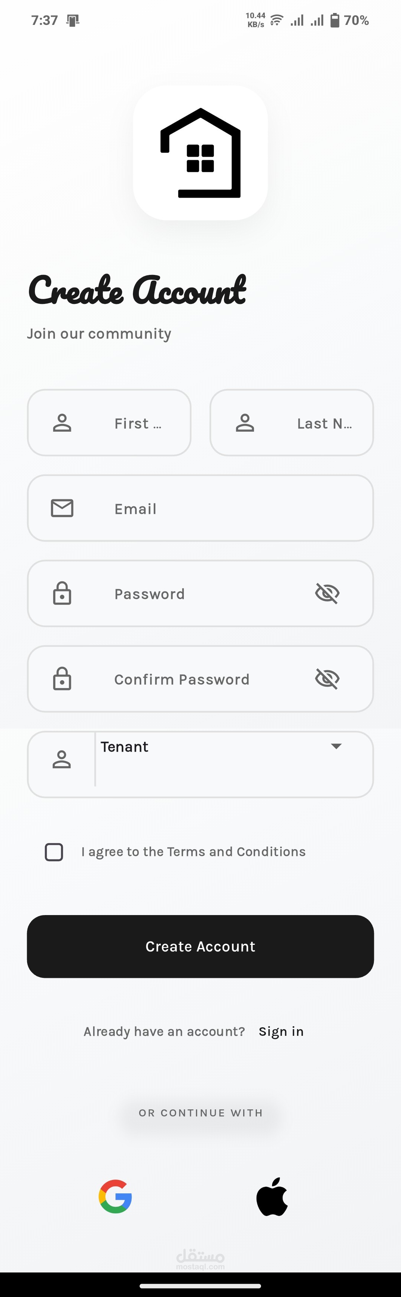
Task: Expand the Tenant role dropdown arrow
Action: coord(336,746)
